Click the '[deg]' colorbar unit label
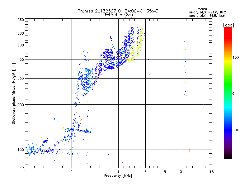 click(228, 25)
